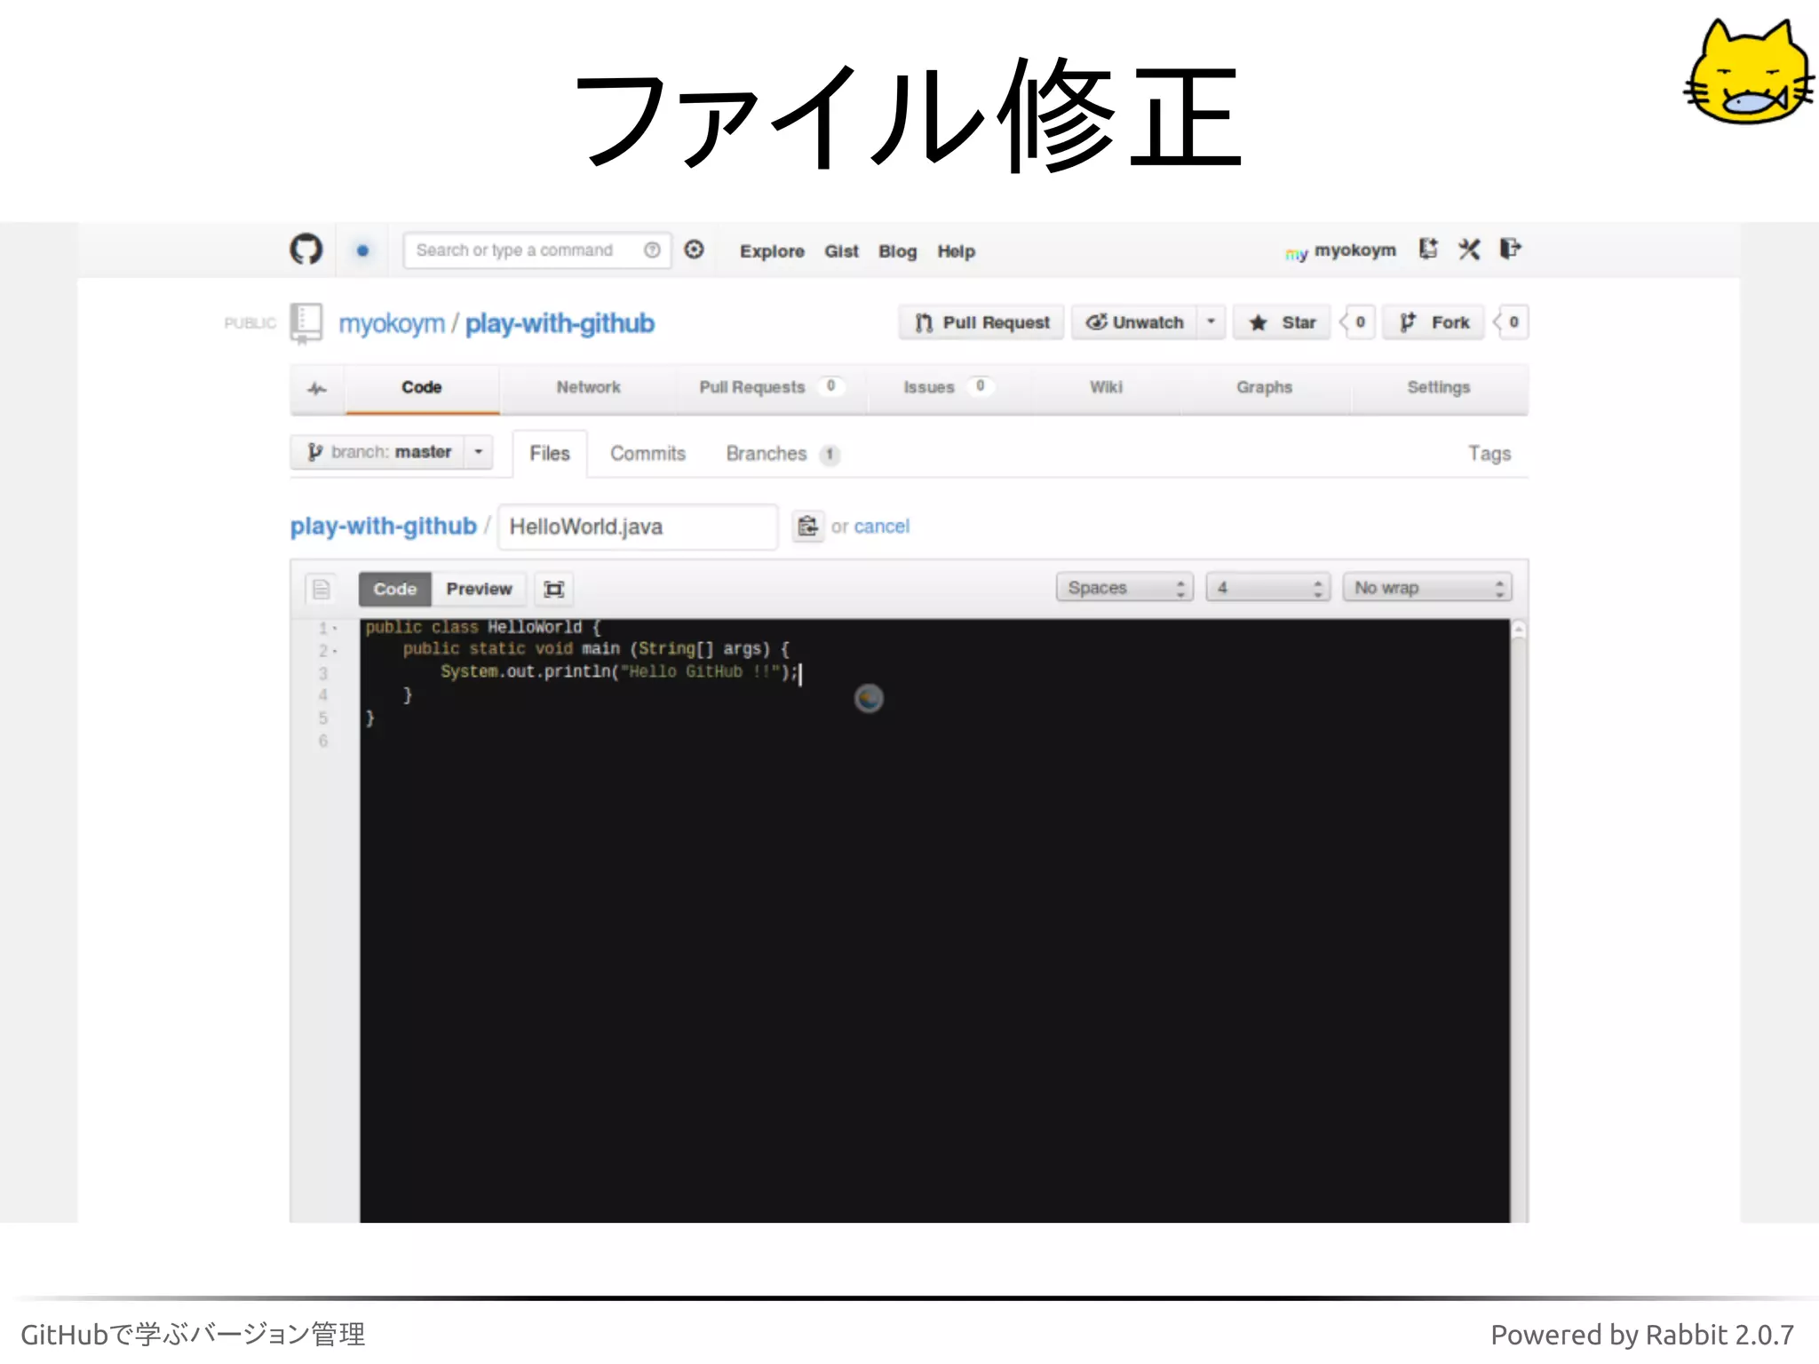Screen dimensions: 1819x1364
Task: Click the Explore menu link
Action: [x=772, y=251]
